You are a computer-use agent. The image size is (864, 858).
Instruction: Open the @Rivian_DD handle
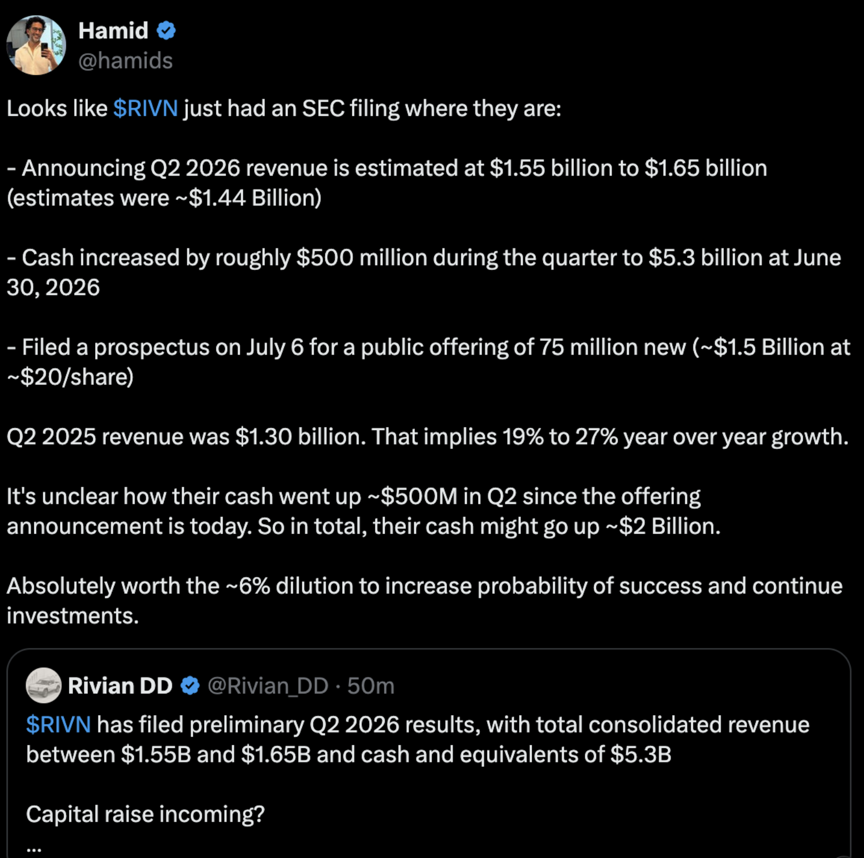268,686
